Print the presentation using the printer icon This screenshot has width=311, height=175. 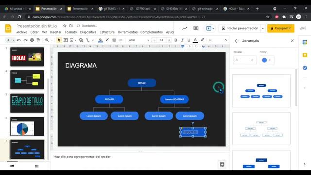point(32,40)
